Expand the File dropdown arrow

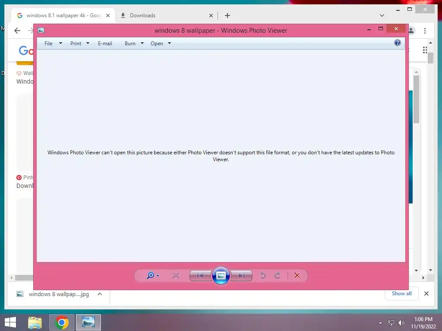click(60, 43)
